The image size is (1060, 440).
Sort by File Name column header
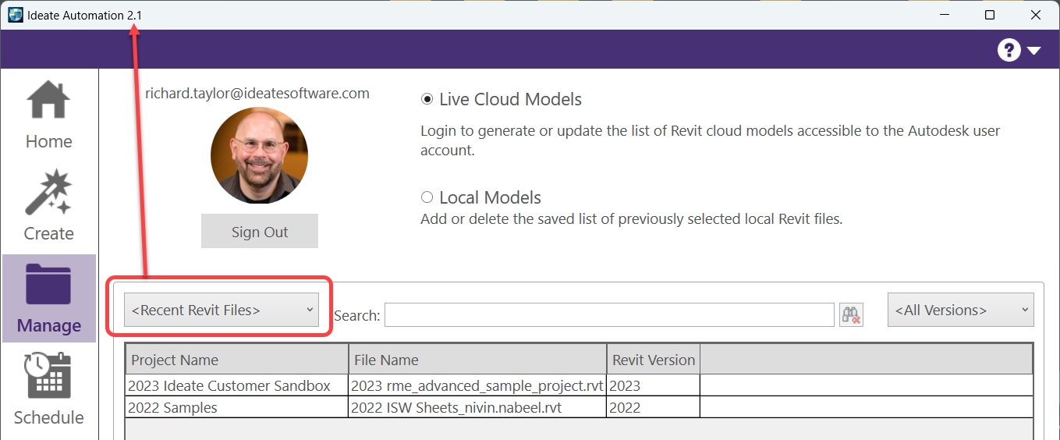pos(477,360)
